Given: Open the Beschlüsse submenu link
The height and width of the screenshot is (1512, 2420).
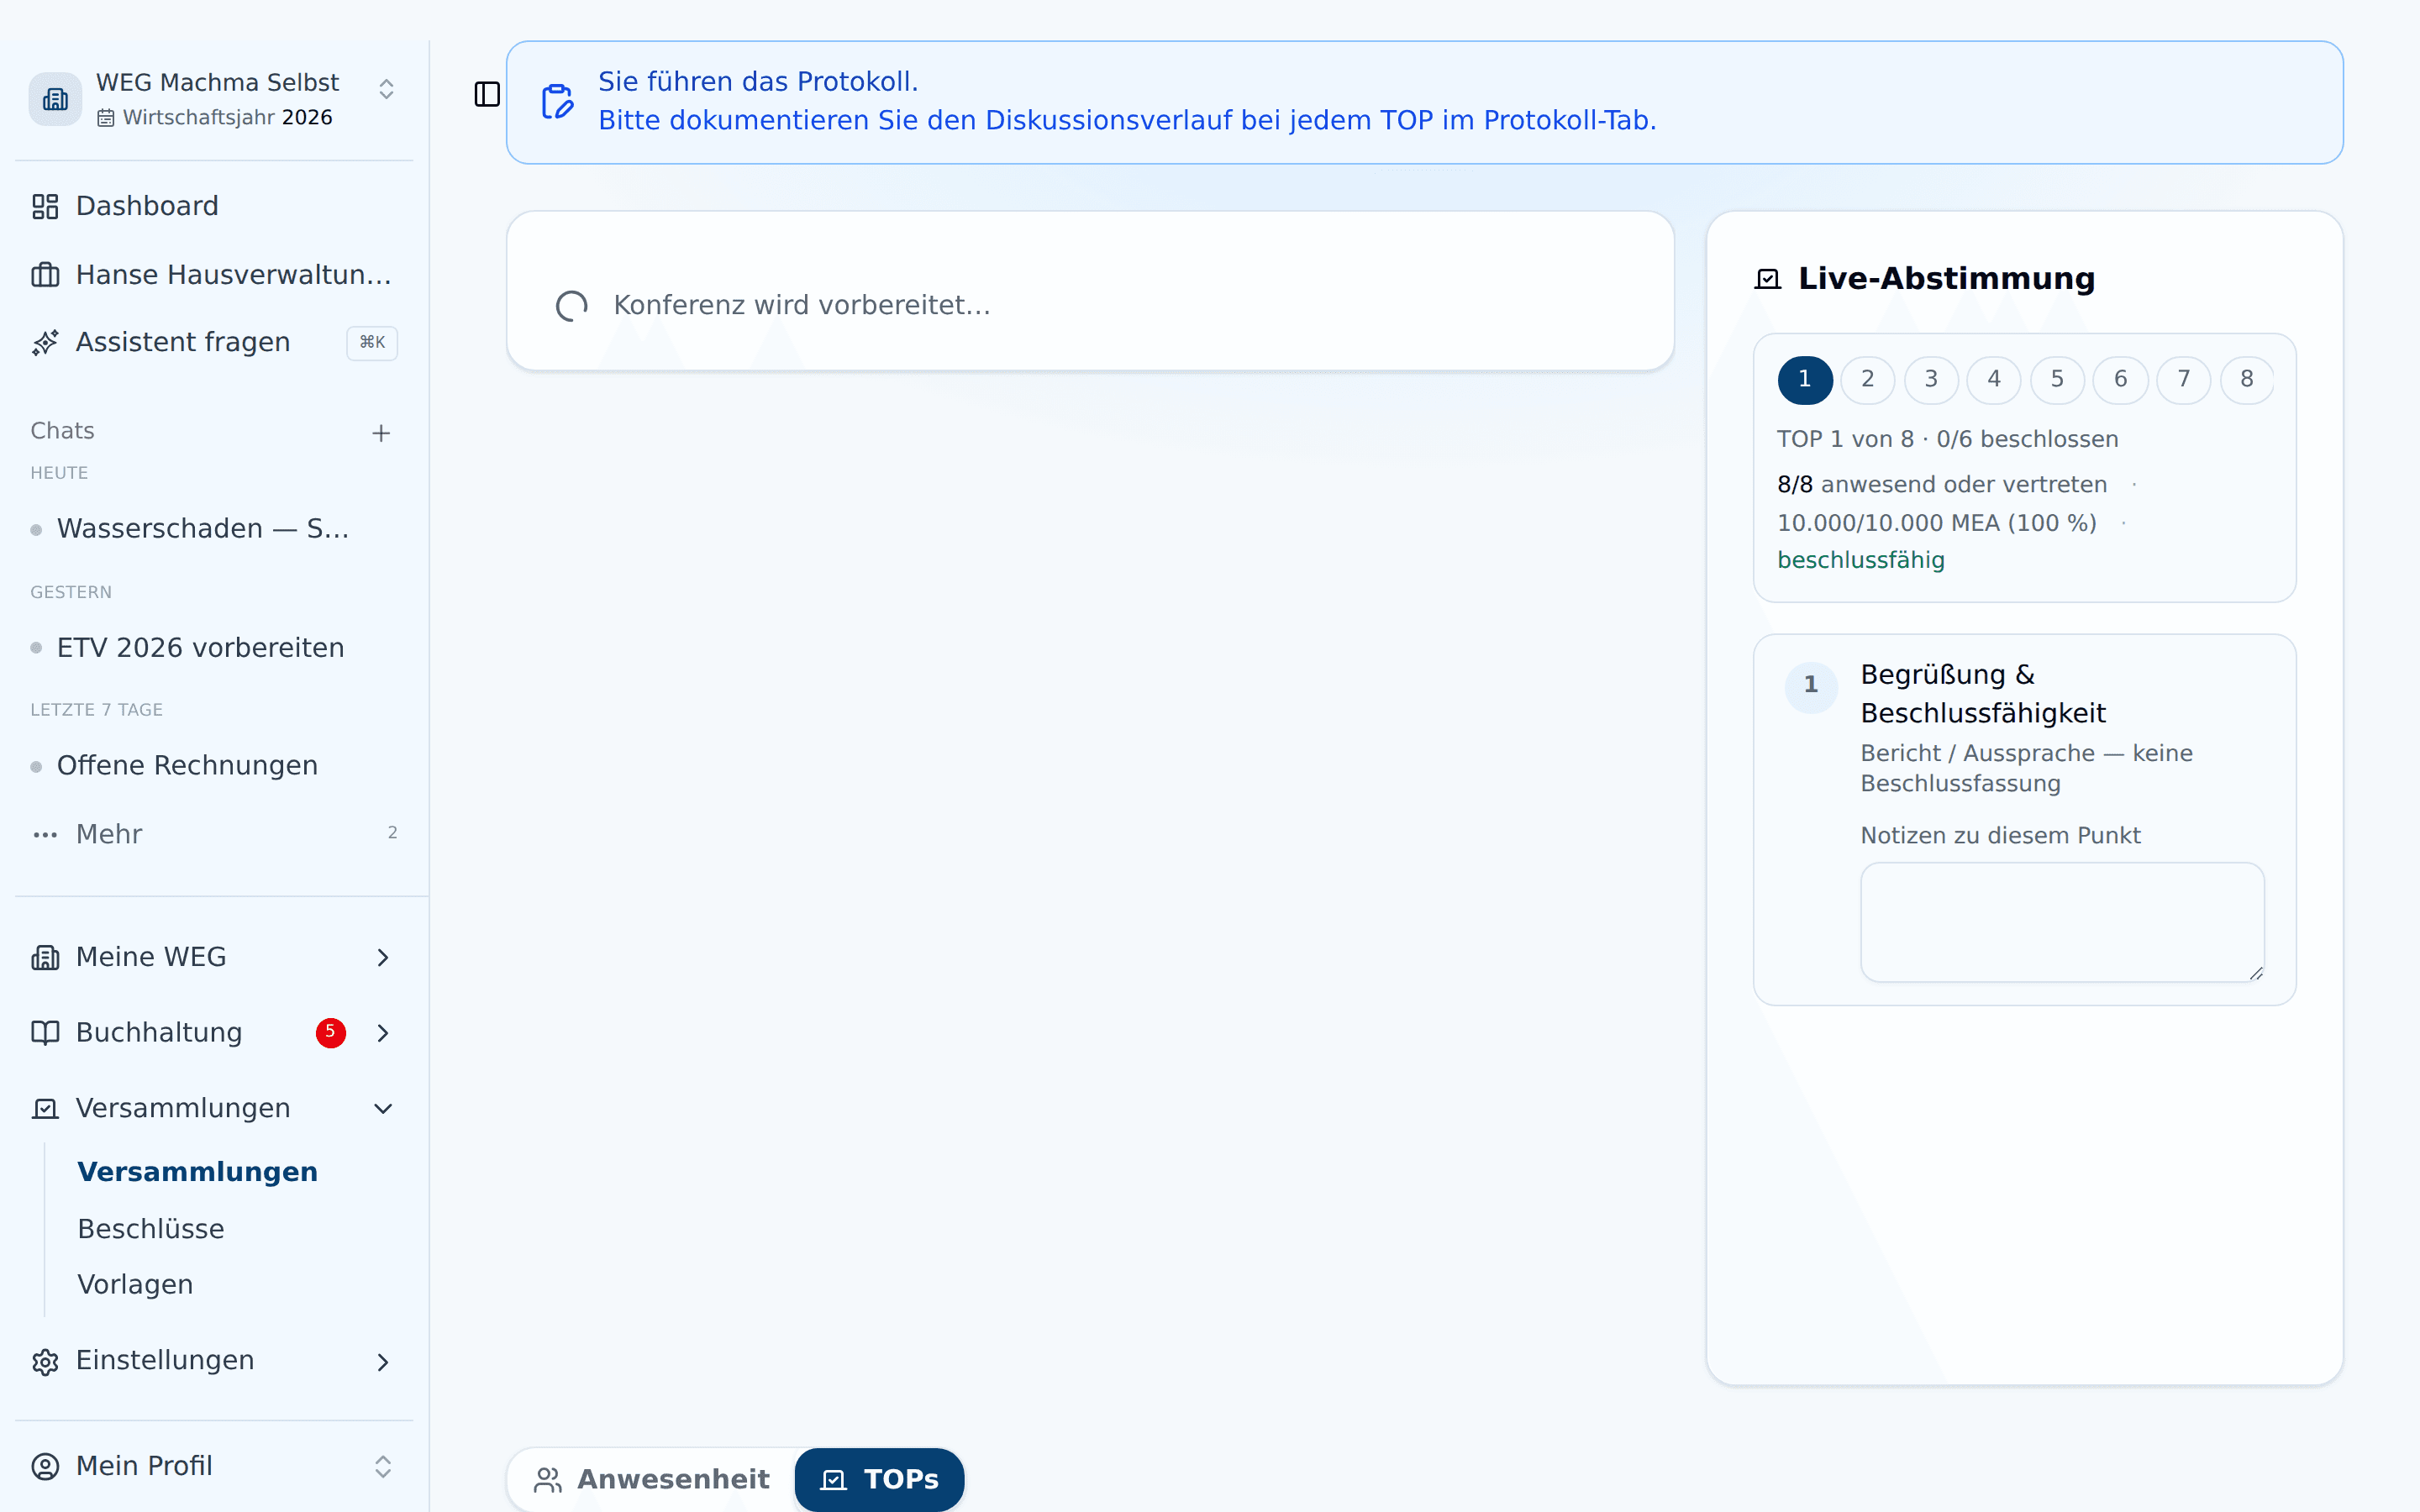Looking at the screenshot, I should click(x=151, y=1228).
